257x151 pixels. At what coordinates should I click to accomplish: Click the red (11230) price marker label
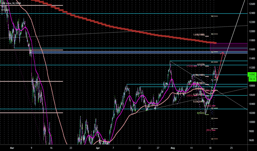click(190, 66)
